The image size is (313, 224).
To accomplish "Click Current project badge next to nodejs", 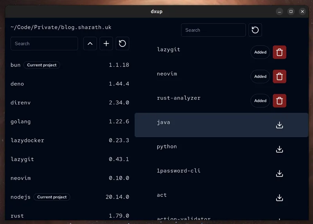I will tap(52, 197).
